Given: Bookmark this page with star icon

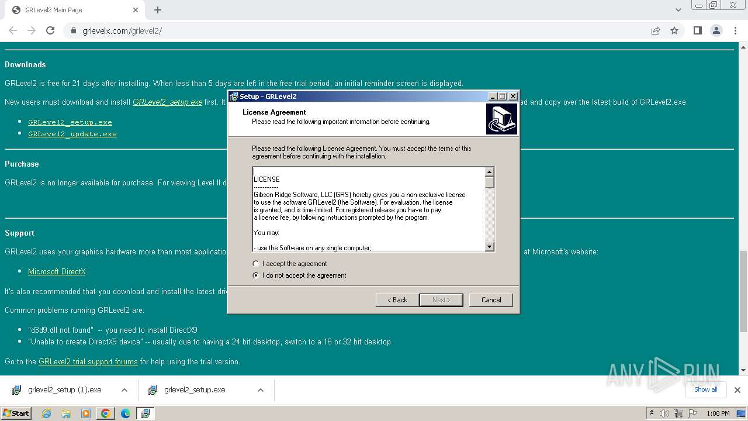Looking at the screenshot, I should tap(674, 30).
